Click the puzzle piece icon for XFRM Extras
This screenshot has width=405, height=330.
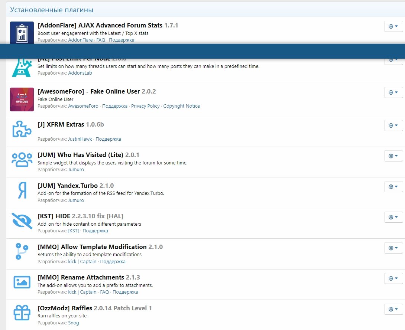[x=22, y=129]
